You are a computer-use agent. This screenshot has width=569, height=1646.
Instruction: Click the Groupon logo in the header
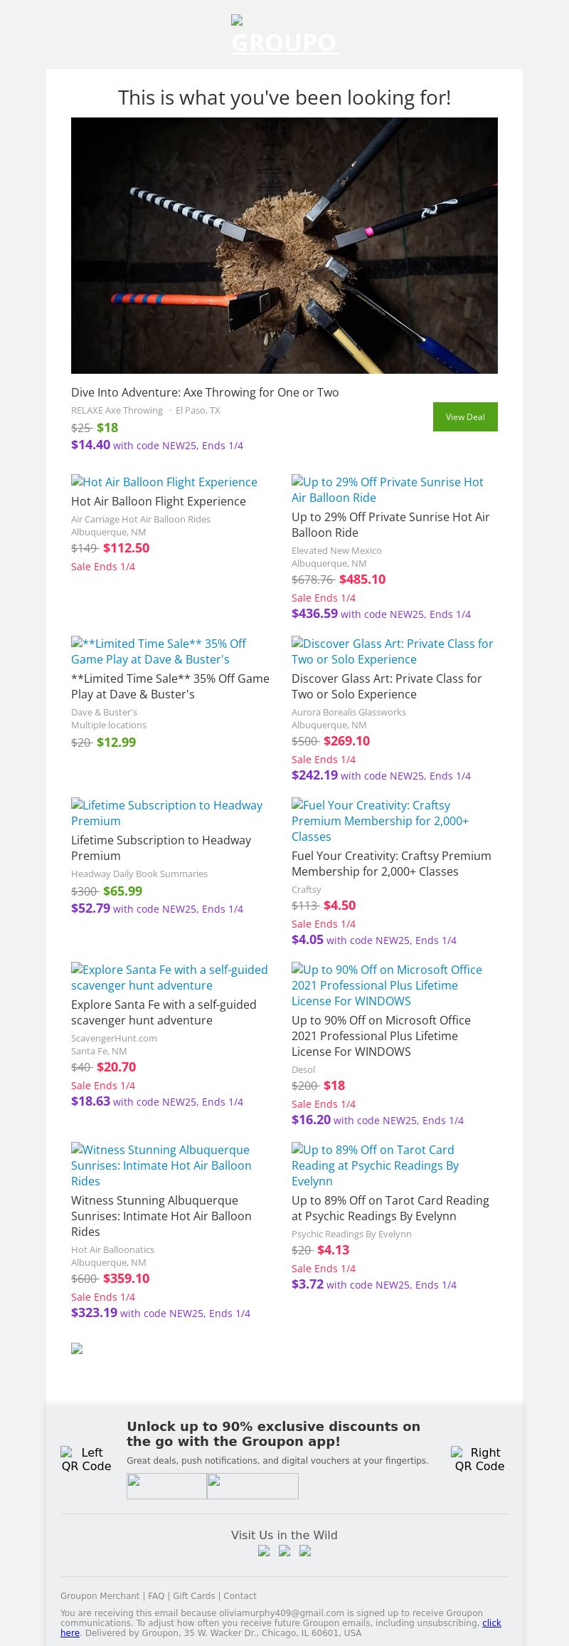(284, 36)
